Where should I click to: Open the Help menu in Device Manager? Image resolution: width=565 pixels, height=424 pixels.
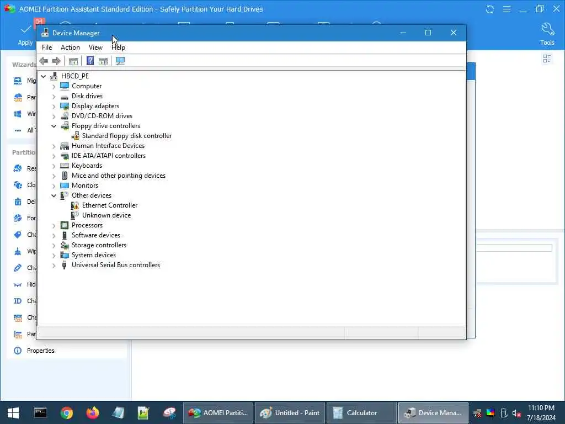tap(118, 47)
